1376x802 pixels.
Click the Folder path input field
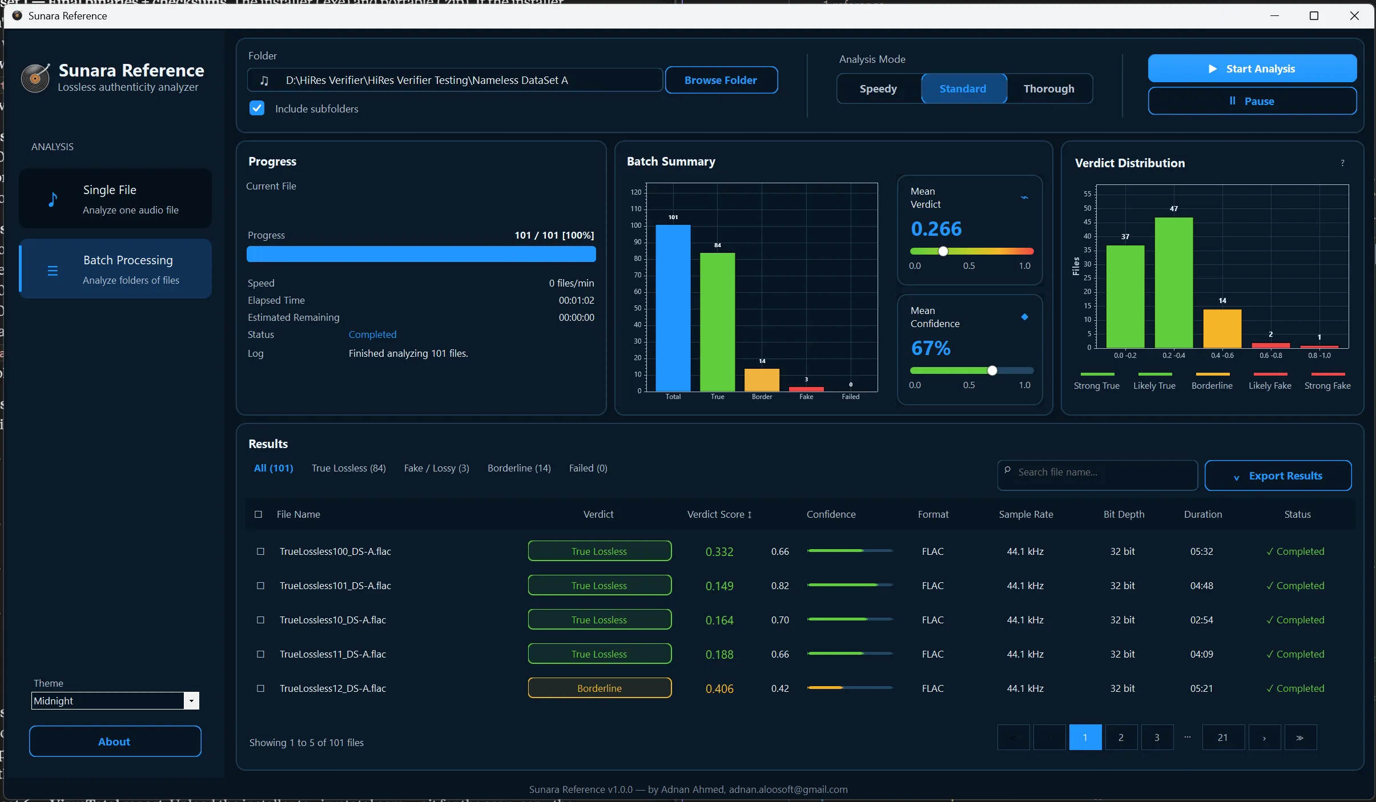point(455,80)
